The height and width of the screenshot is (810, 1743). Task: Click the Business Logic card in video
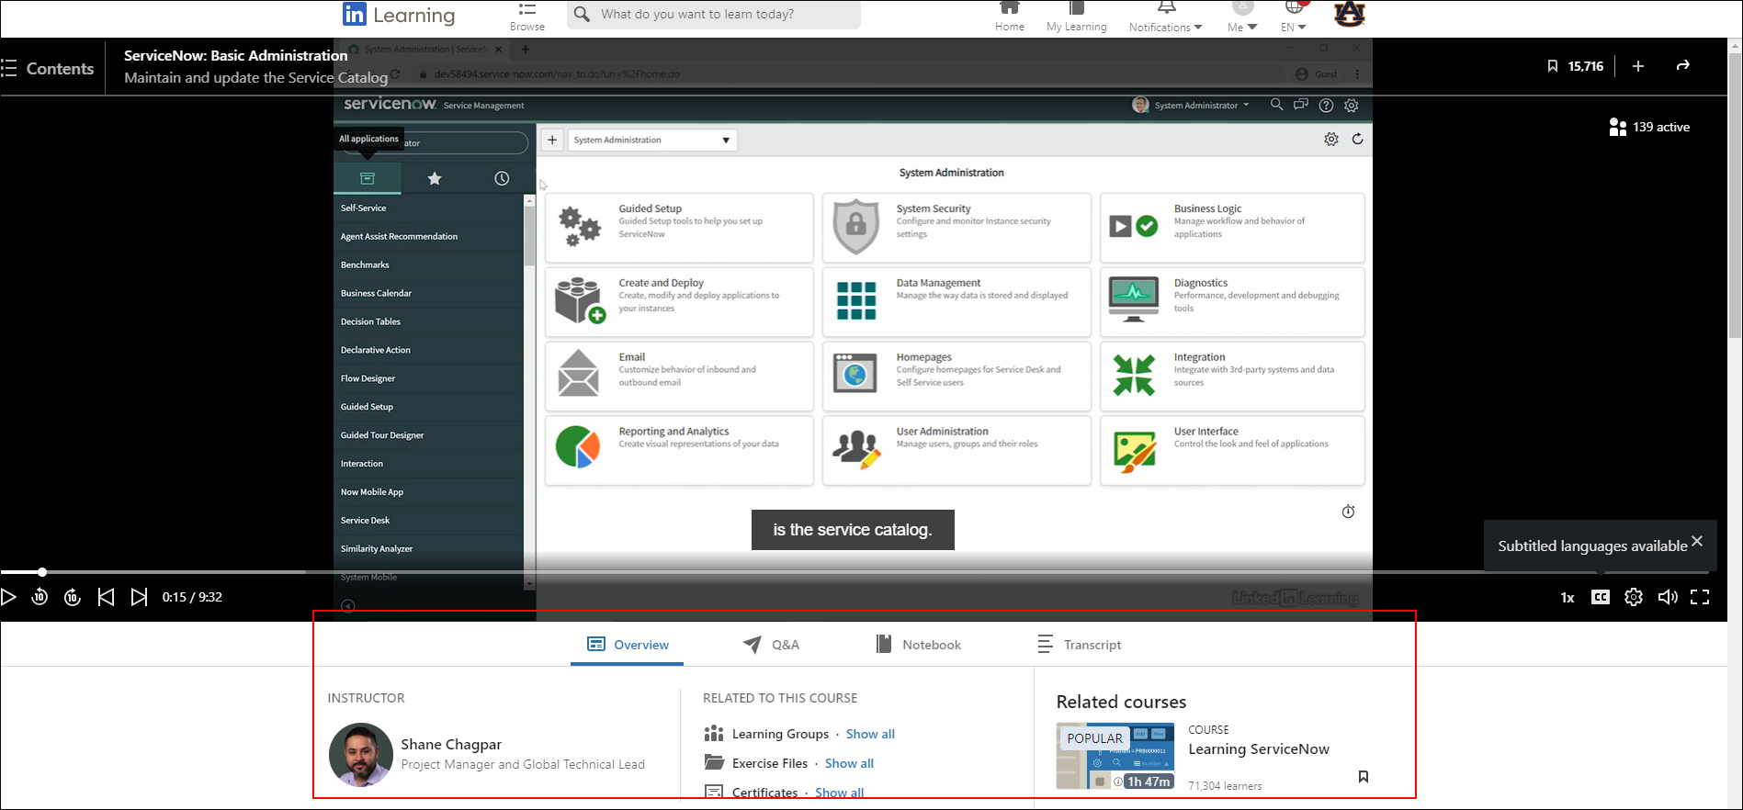(x=1232, y=228)
